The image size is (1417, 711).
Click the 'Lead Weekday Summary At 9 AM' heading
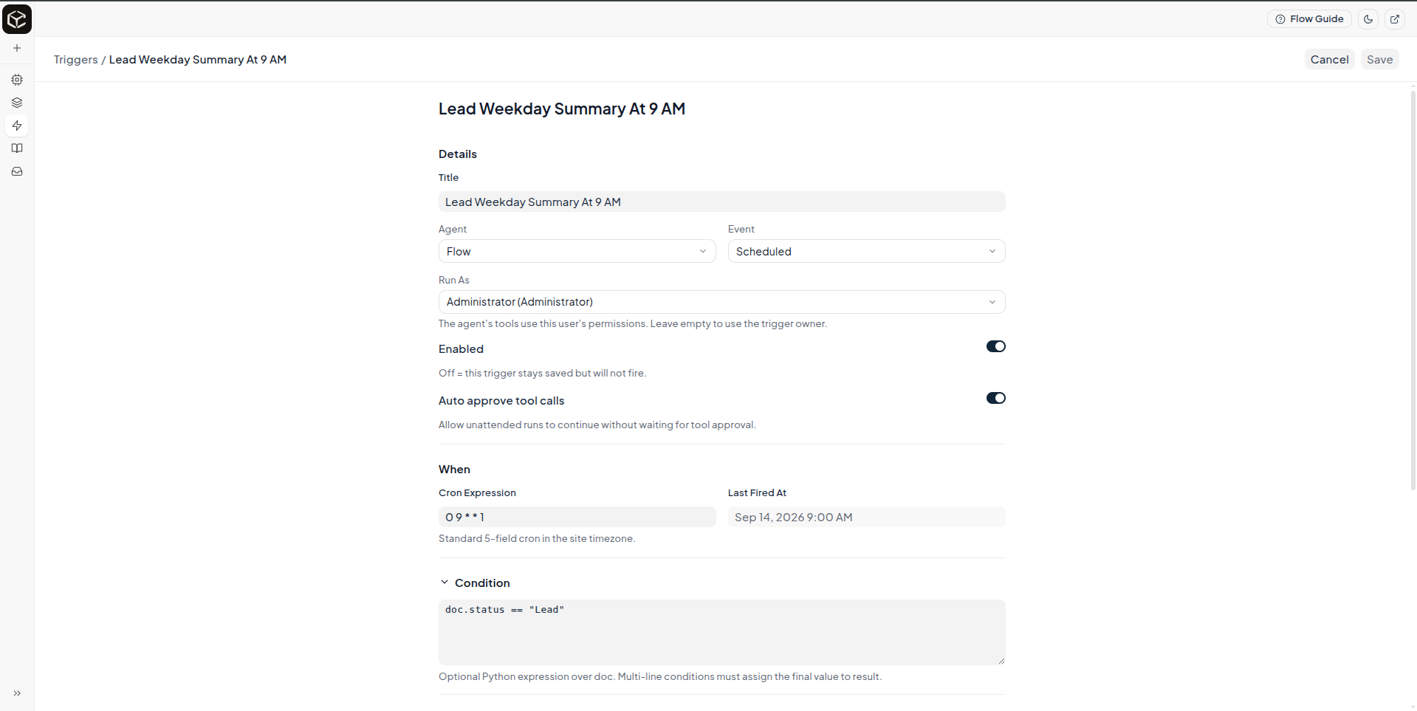[562, 109]
